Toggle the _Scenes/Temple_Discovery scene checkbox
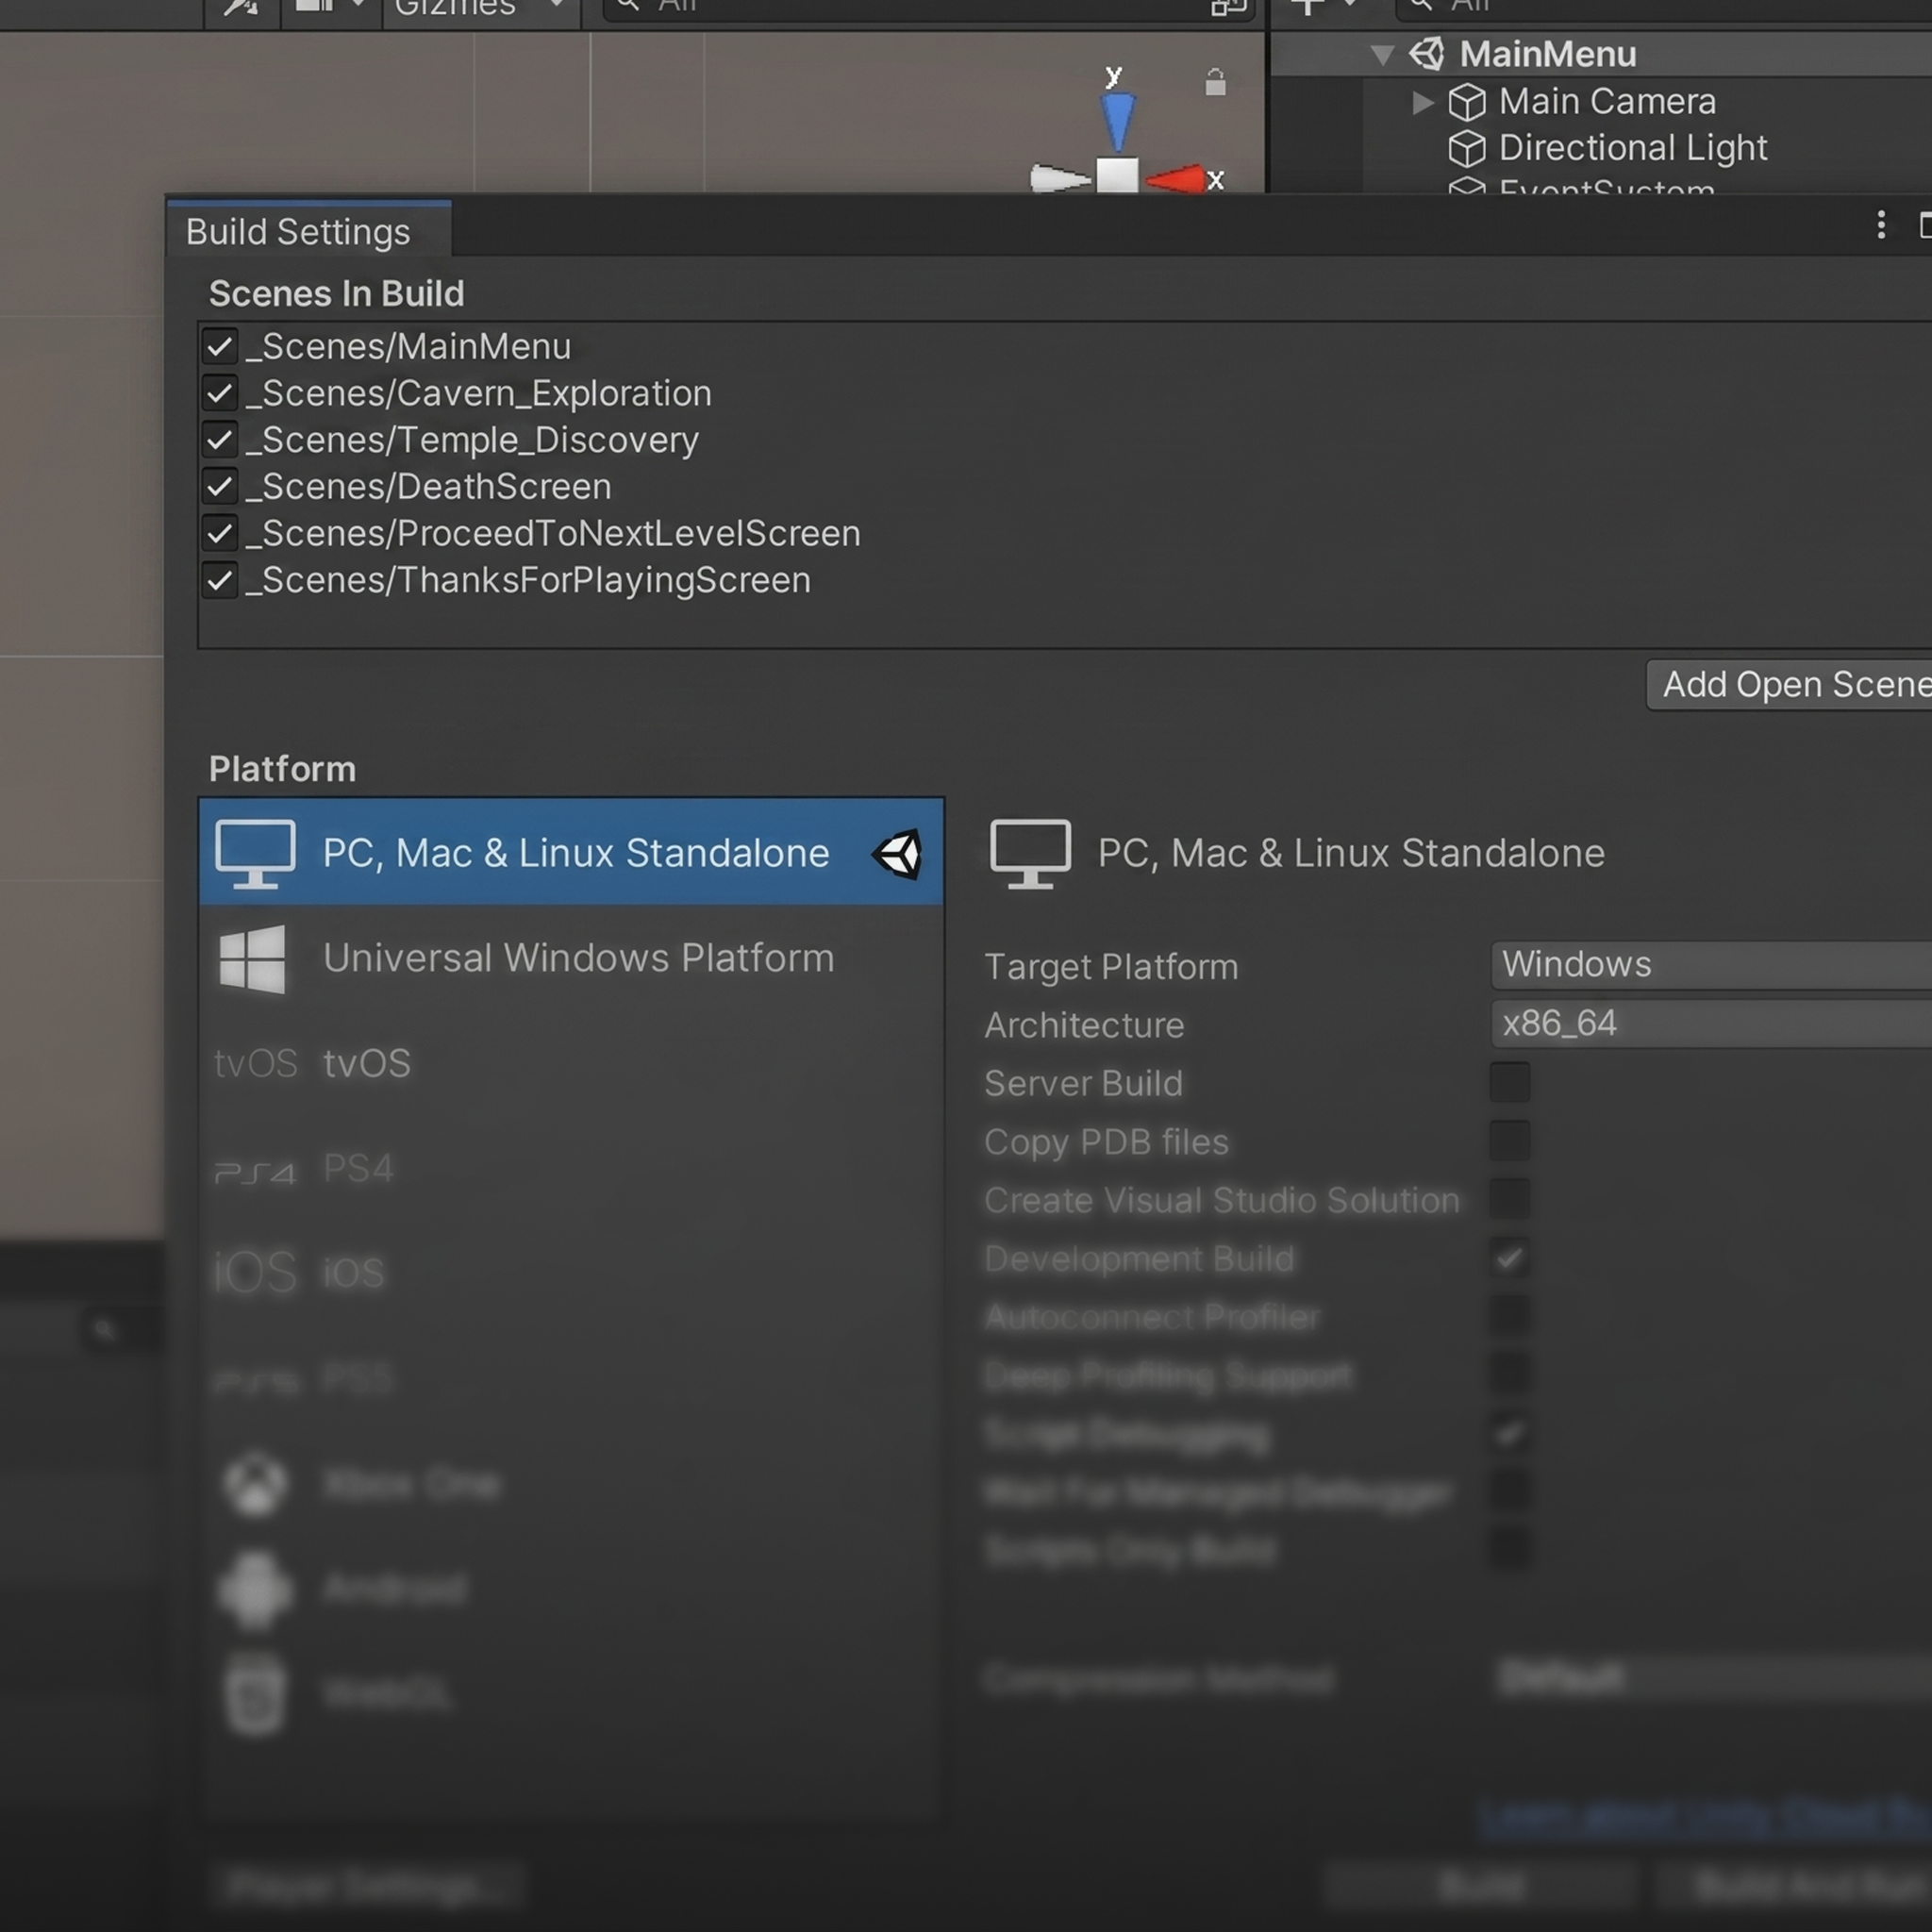Viewport: 1932px width, 1932px height. (x=220, y=440)
